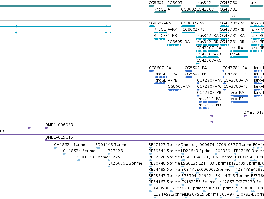Click the LD21492.3prime EST label
The height and width of the screenshot is (199, 264).
pos(169,194)
